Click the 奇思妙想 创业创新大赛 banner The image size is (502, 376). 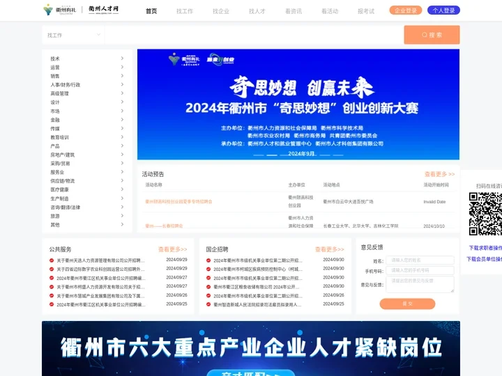pyautogui.click(x=298, y=104)
